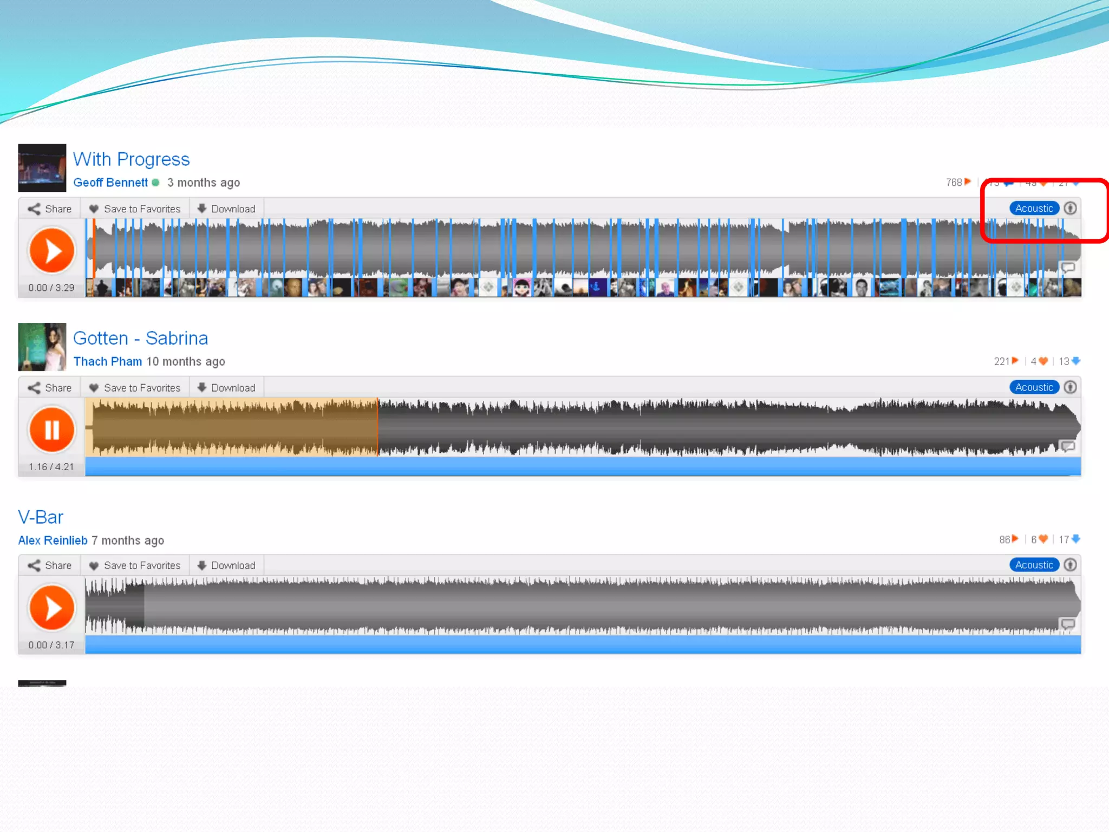Screen dimensions: 1109x832
Task: Click info icon next to With Progress Acoustic tag
Action: click(1070, 208)
